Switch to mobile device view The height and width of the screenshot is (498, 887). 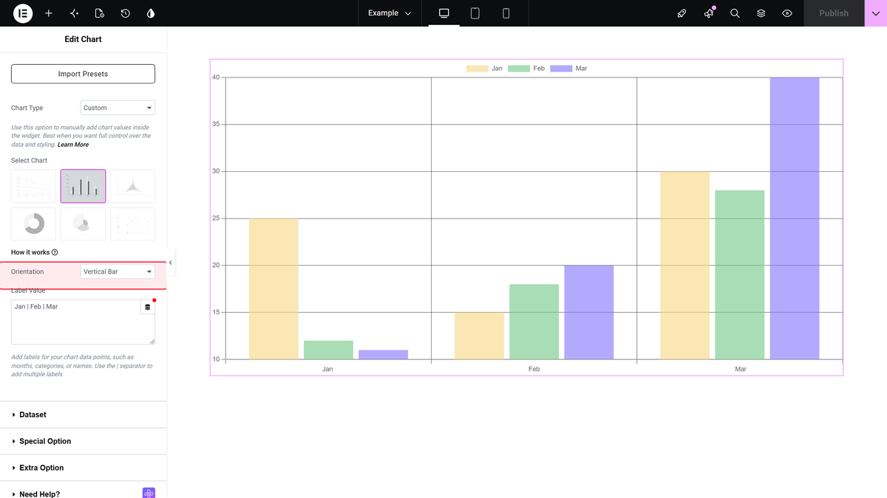pos(506,13)
